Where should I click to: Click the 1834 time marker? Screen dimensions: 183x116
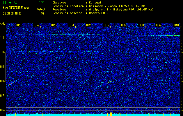71,25
